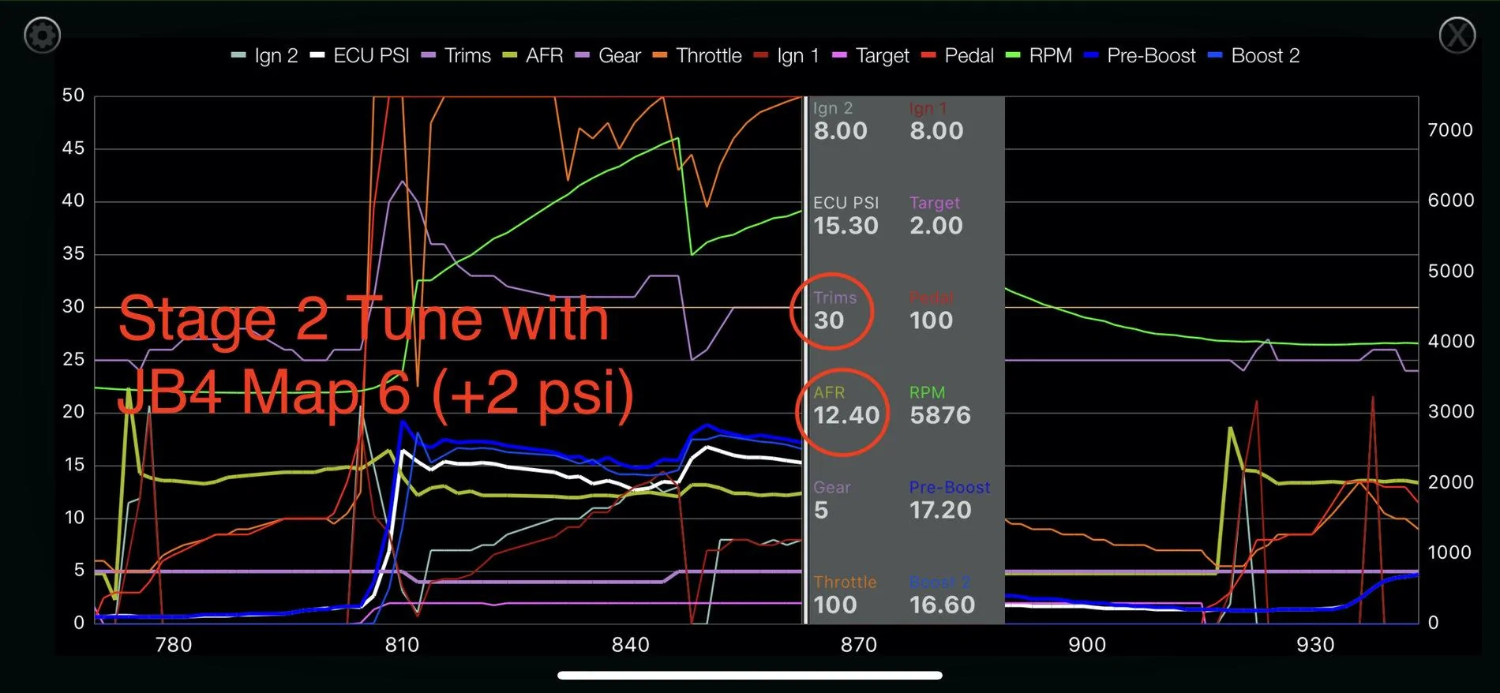Toggle the Boost 2 legend entry
The width and height of the screenshot is (1500, 693).
click(1254, 56)
